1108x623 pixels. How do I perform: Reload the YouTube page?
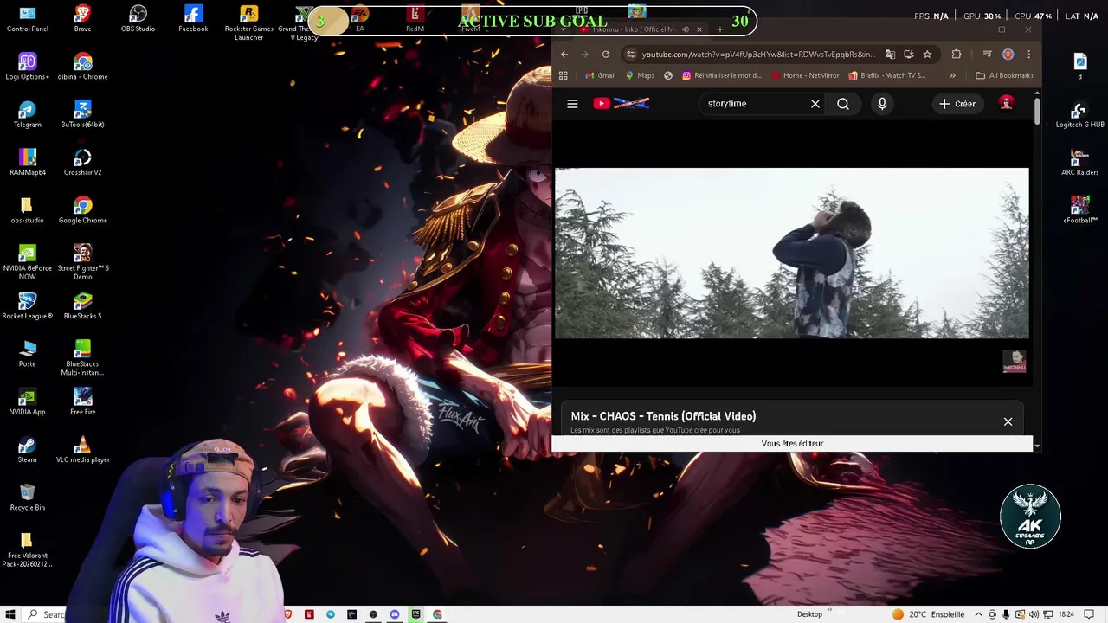(606, 54)
